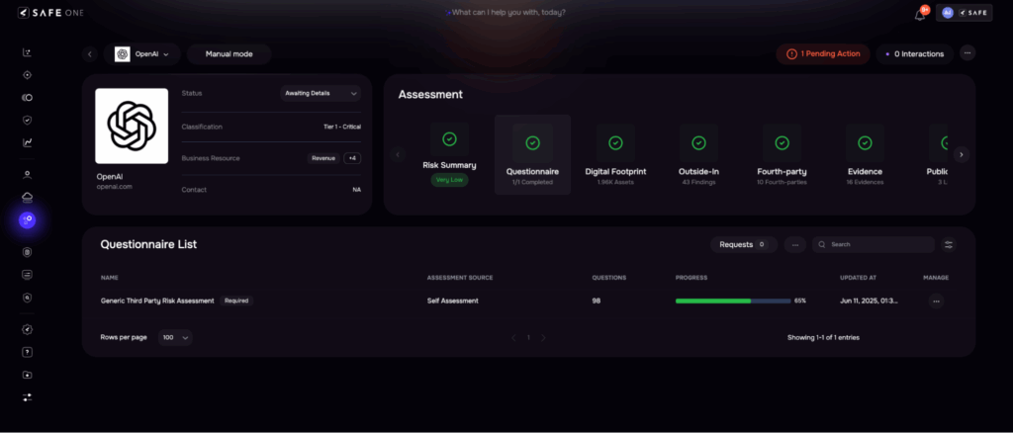Go to previous page arrow
Image resolution: width=1013 pixels, height=433 pixels.
tap(513, 337)
